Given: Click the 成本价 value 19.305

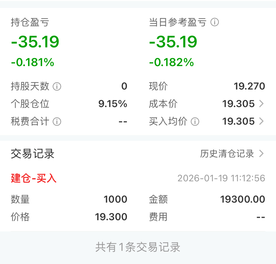Looking at the screenshot, I should [x=238, y=104].
